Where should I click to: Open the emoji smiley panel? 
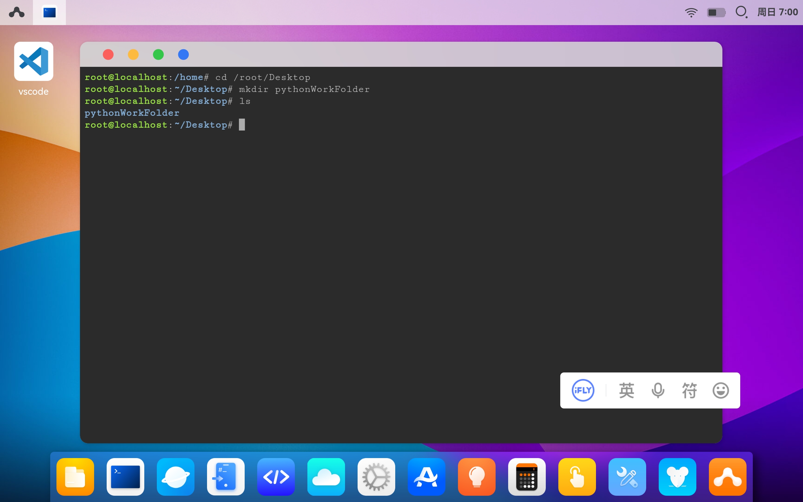pyautogui.click(x=721, y=390)
